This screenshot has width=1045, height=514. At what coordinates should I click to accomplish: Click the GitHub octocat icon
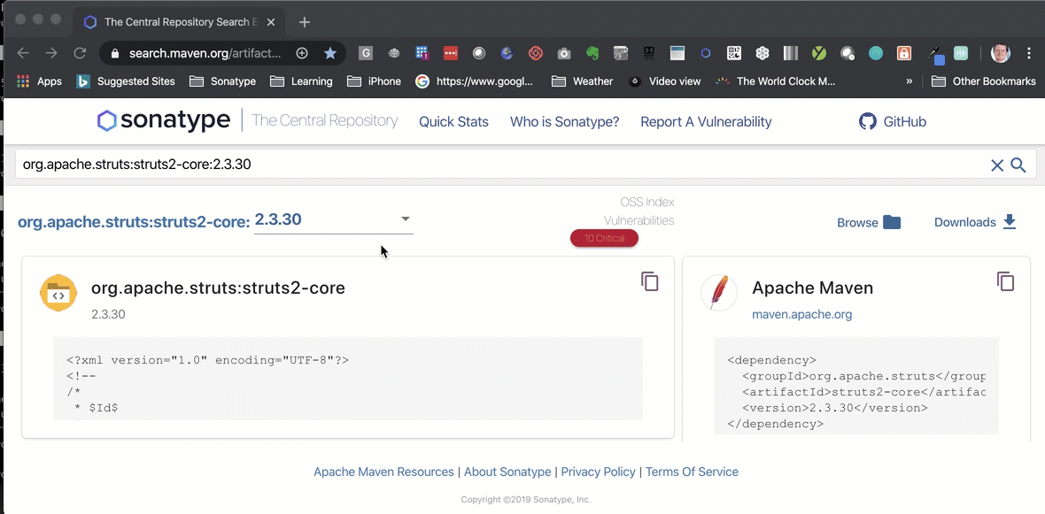click(867, 121)
